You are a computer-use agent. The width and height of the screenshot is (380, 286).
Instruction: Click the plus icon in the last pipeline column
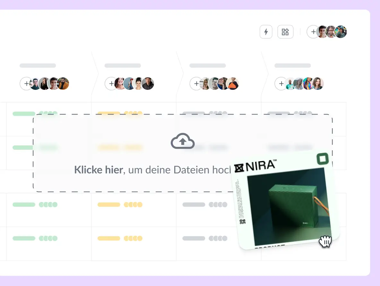pos(281,83)
